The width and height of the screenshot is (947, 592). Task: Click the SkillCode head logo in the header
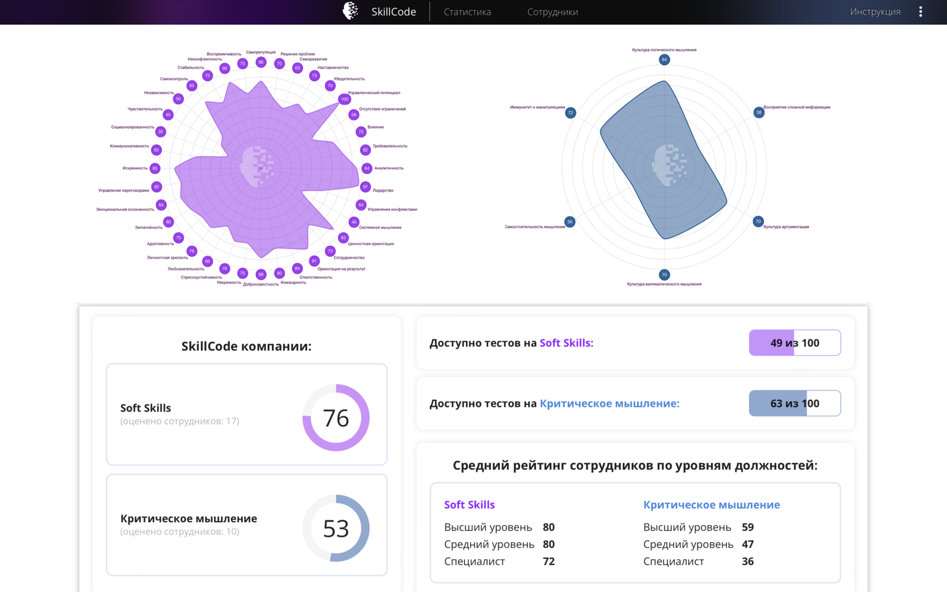351,11
